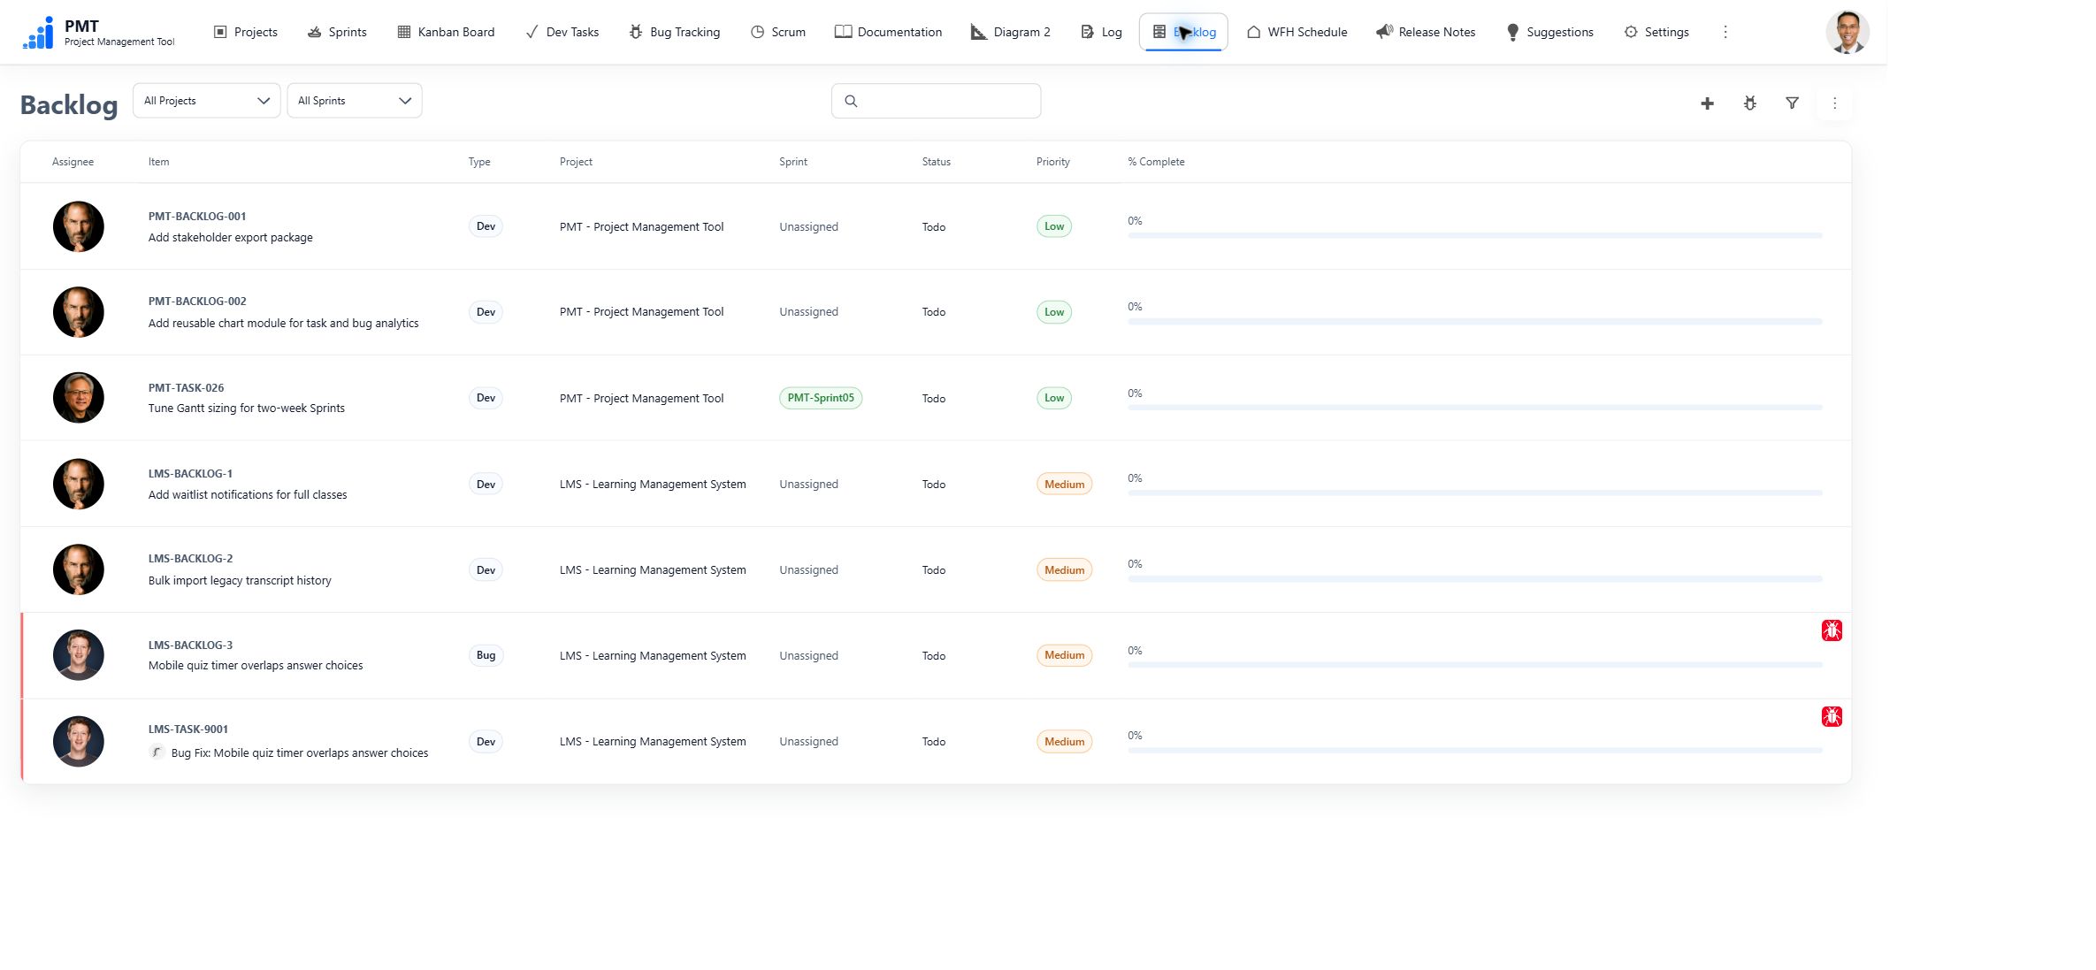Click the plus icon to add backlog item
Viewport: 2096px width, 970px height.
(x=1707, y=103)
